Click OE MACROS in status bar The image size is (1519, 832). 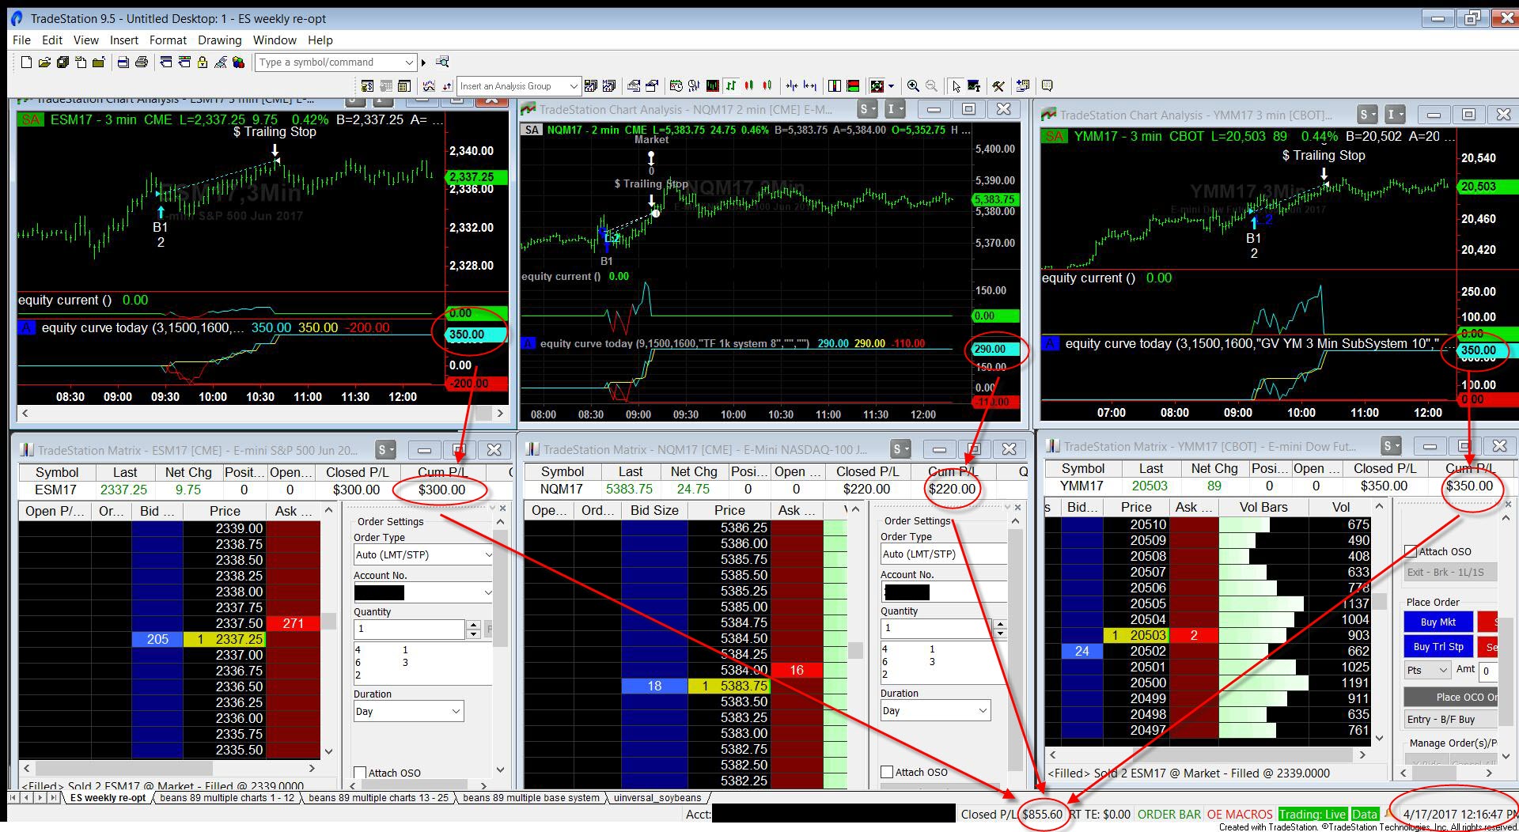(x=1240, y=814)
